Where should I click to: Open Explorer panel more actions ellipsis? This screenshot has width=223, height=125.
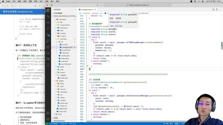tap(74, 9)
